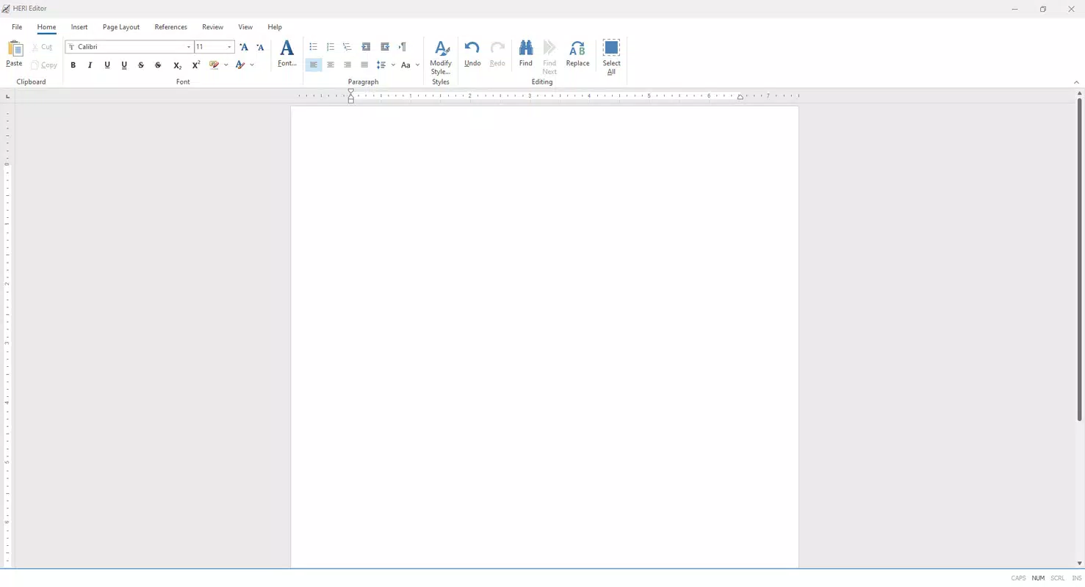The image size is (1085, 587).
Task: Open the File menu
Action: point(17,27)
